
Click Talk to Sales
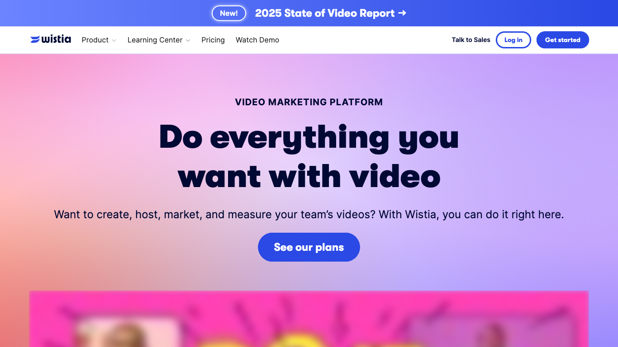tap(471, 40)
